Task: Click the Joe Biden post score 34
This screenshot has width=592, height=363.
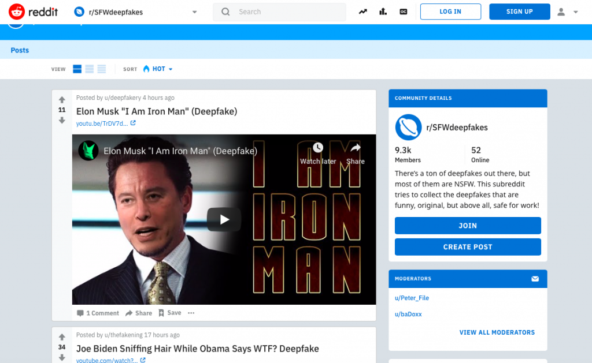Action: tap(62, 347)
